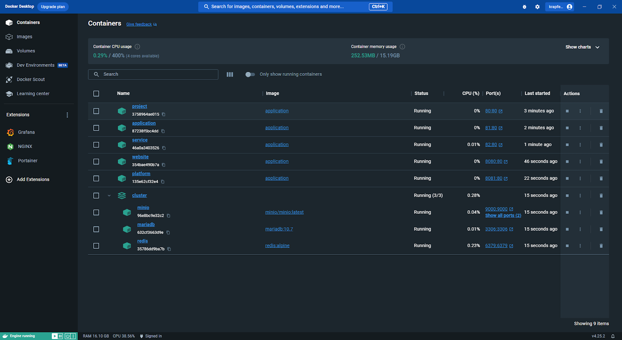Pause the Docker engine from the status bar
The width and height of the screenshot is (622, 340).
tap(61, 336)
